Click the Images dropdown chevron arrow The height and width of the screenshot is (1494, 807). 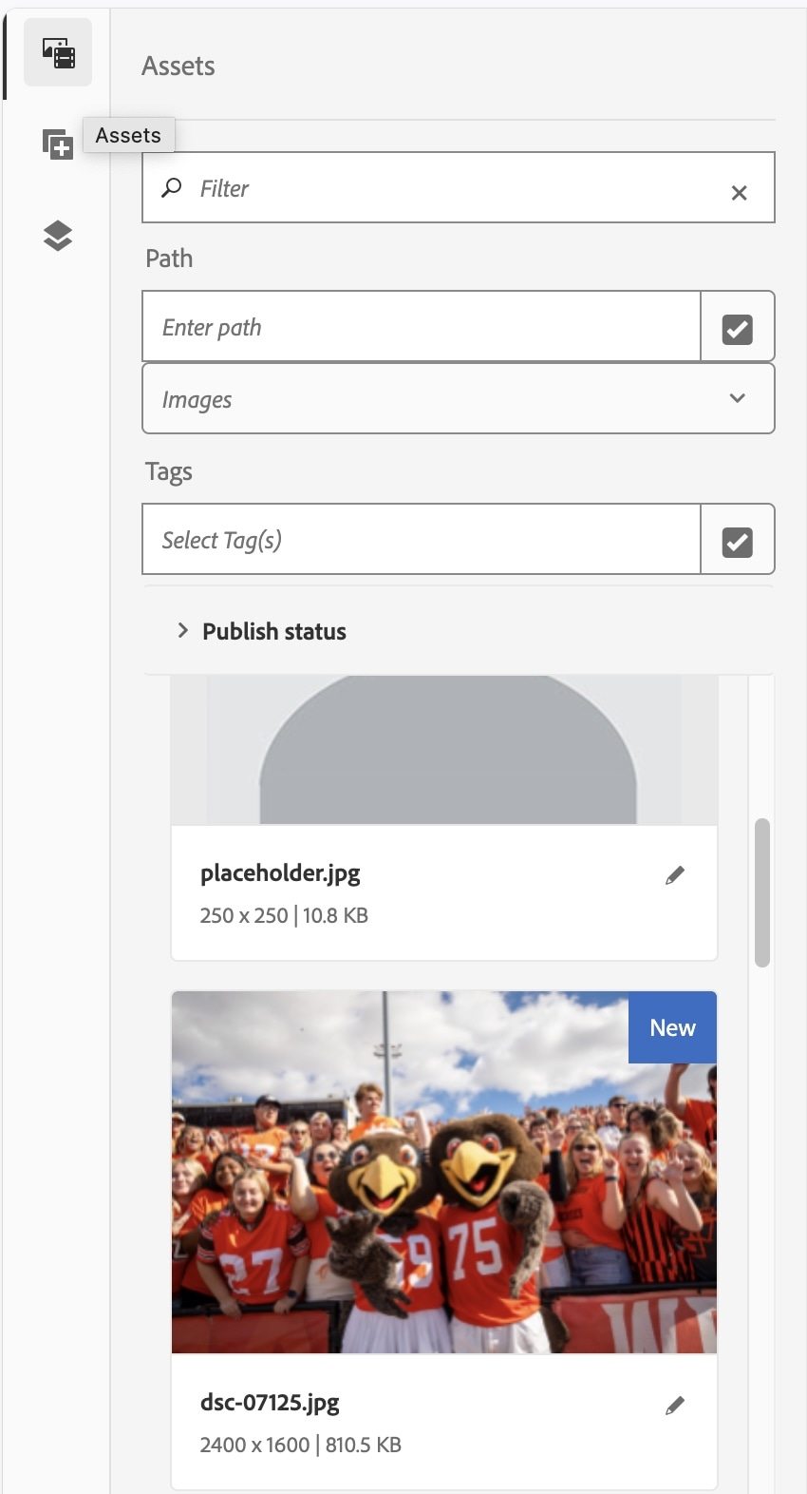click(x=737, y=398)
